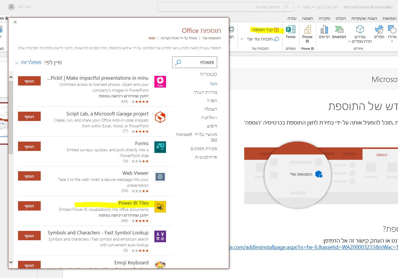The height and width of the screenshot is (278, 398).
Task: Open Symbols and Characters add-in title
Action: 98,233
